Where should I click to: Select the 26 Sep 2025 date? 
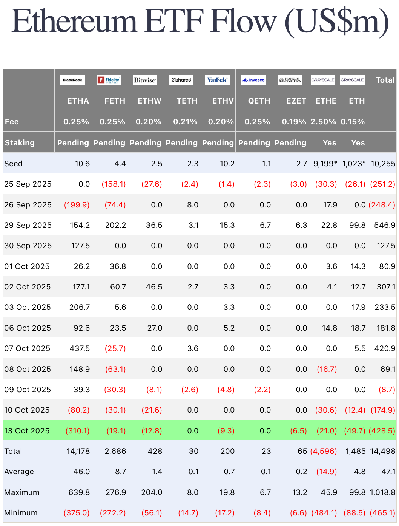tap(28, 205)
